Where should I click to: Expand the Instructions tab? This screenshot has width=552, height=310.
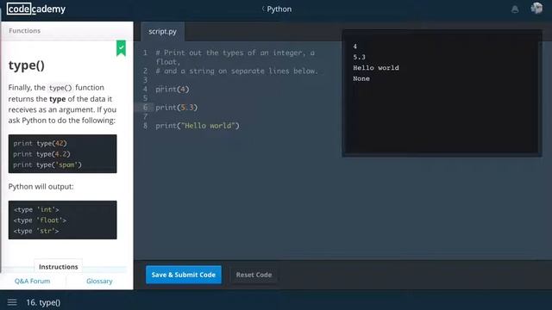[59, 267]
